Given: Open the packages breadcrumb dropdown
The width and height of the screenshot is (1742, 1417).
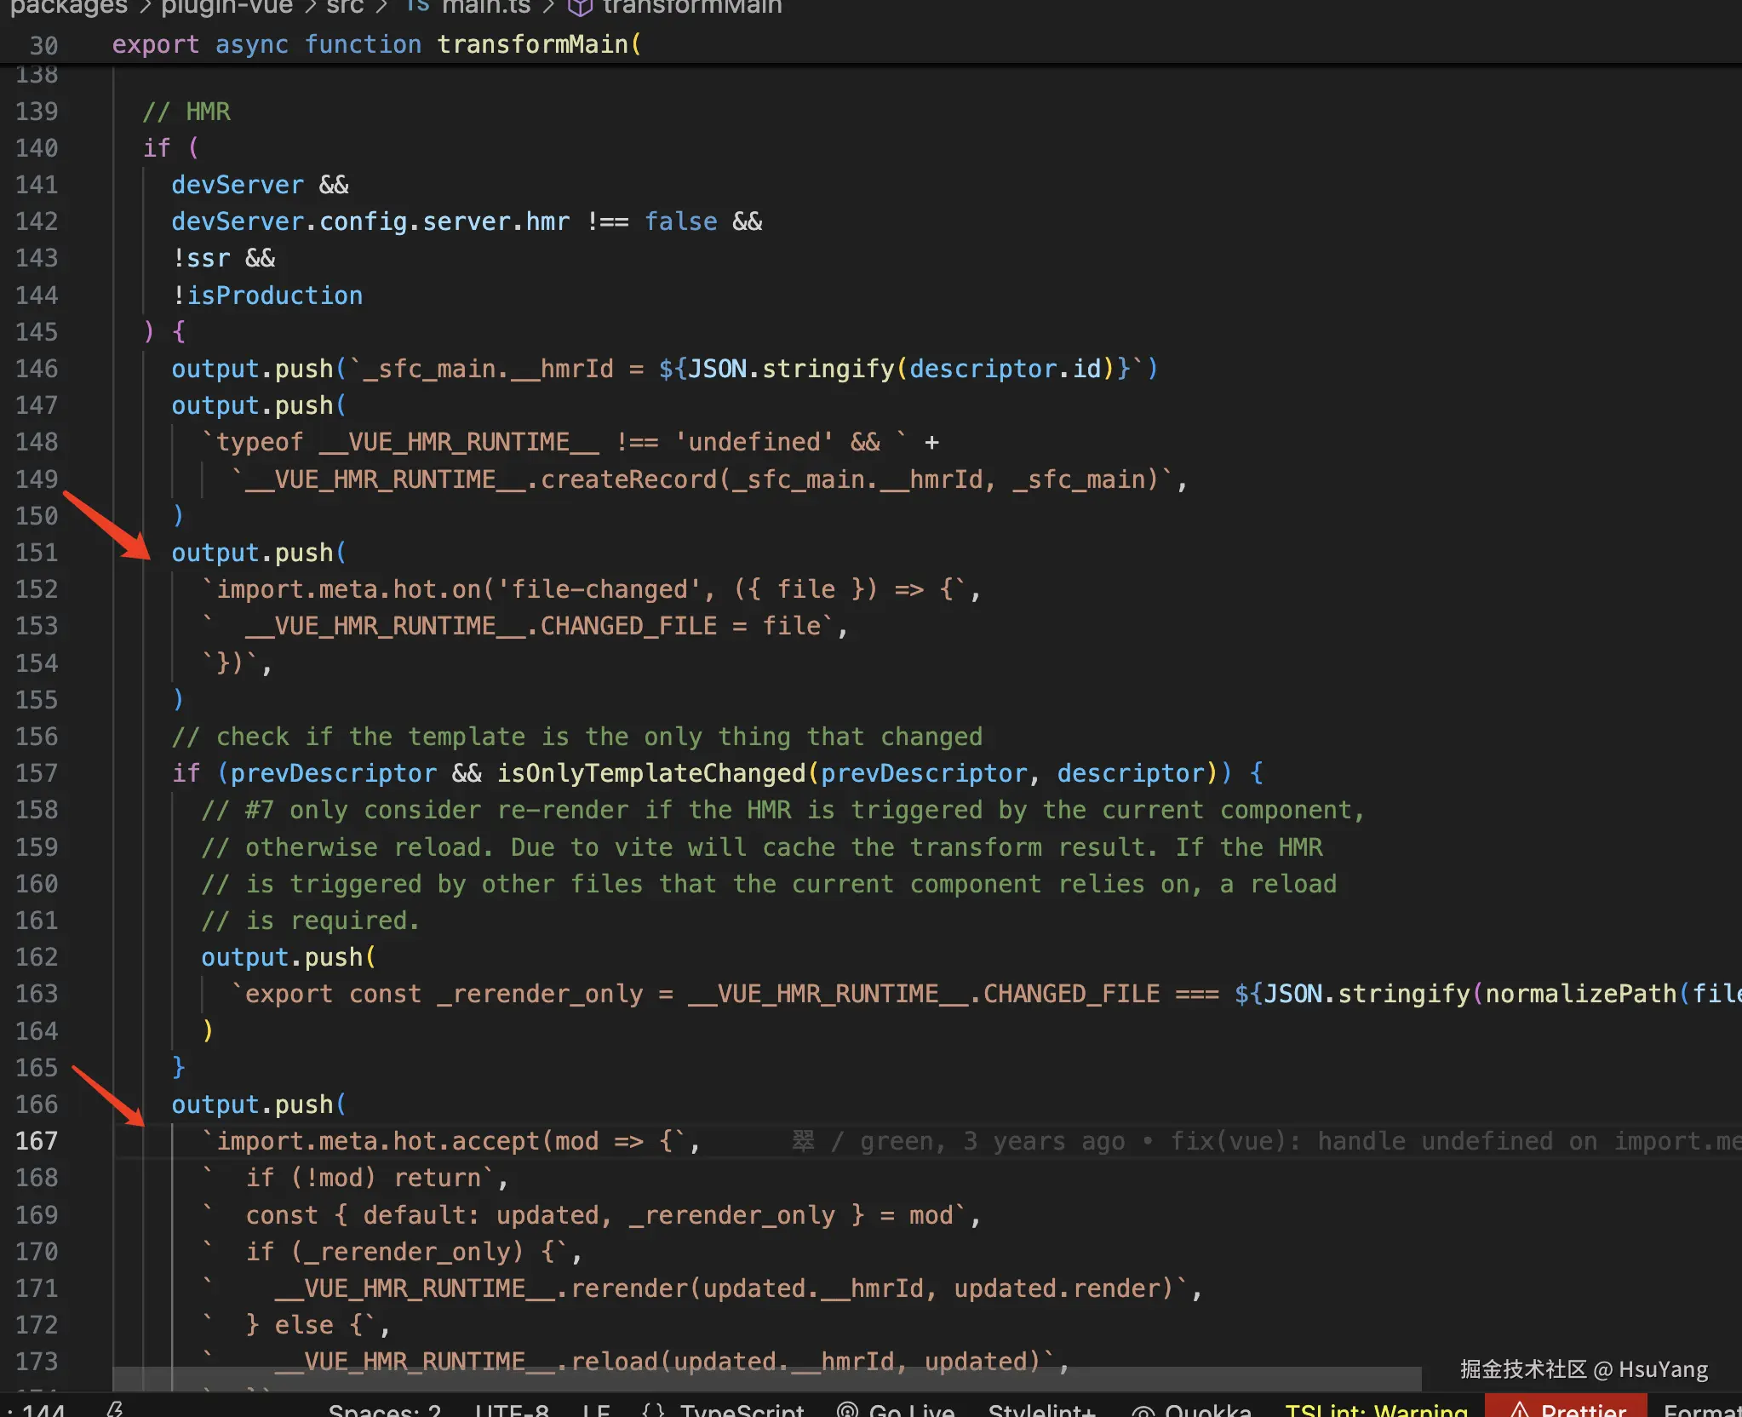Looking at the screenshot, I should pyautogui.click(x=68, y=7).
